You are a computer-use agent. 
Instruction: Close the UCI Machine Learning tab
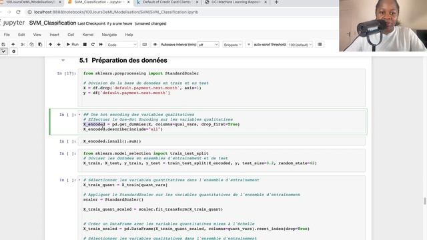pyautogui.click(x=266, y=2)
